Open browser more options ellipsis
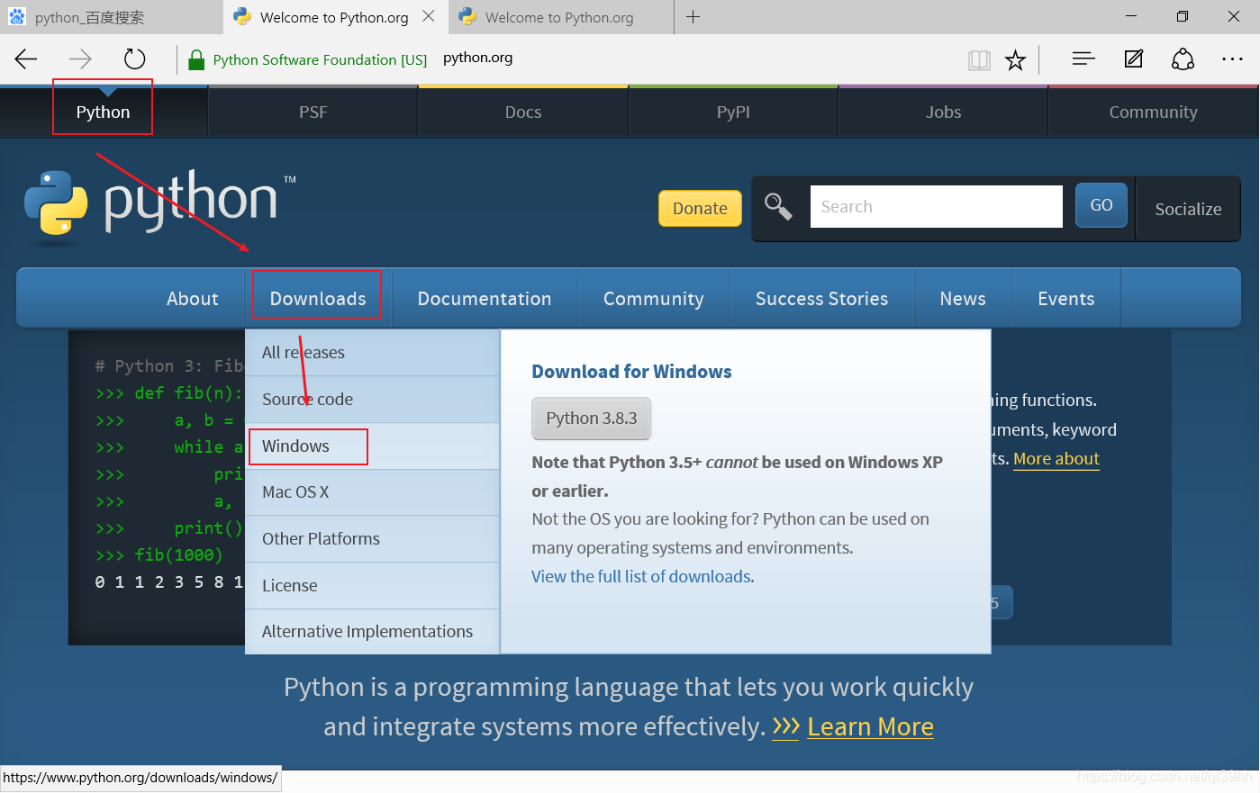 click(x=1232, y=59)
